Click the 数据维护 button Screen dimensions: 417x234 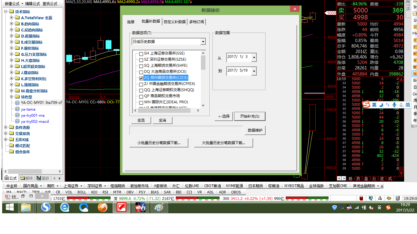[255, 130]
